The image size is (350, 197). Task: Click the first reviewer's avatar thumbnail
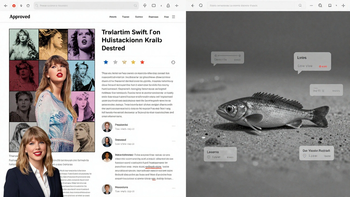pos(107,127)
